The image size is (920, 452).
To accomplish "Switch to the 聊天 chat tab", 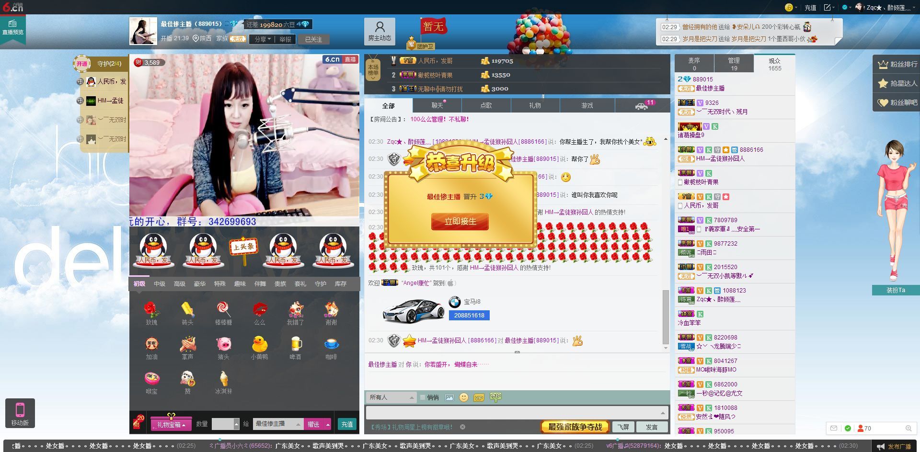I will pyautogui.click(x=437, y=105).
